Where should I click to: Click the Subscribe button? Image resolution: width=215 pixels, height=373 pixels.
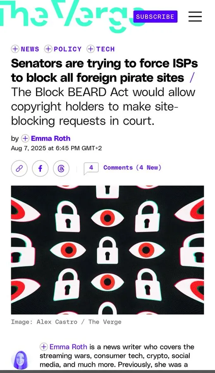tap(155, 17)
